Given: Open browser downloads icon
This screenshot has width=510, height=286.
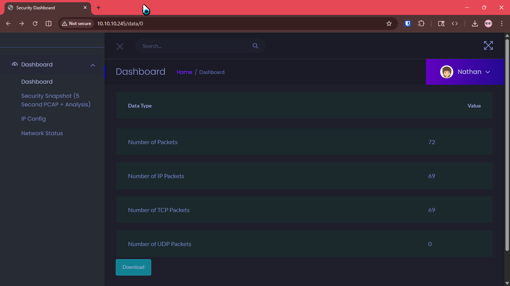Looking at the screenshot, I should 475,24.
